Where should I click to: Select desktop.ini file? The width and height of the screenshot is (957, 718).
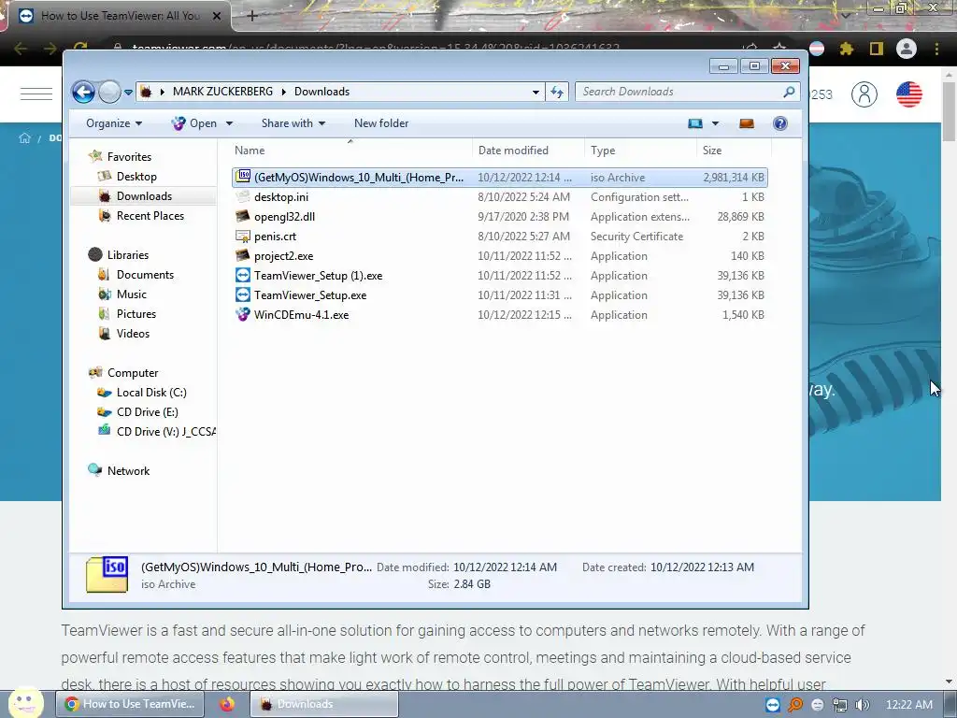pyautogui.click(x=499, y=197)
